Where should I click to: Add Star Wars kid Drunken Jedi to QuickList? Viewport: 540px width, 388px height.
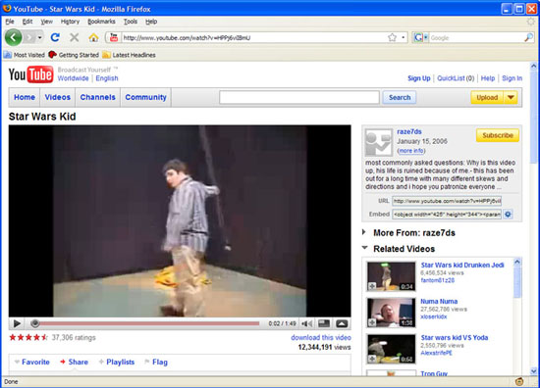tap(372, 286)
